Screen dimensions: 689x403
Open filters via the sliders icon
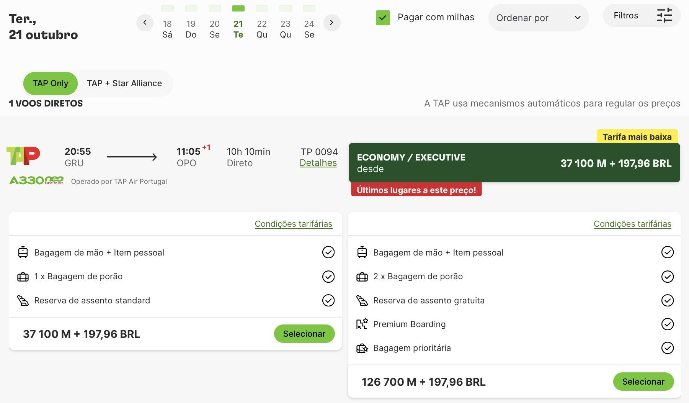tap(664, 16)
